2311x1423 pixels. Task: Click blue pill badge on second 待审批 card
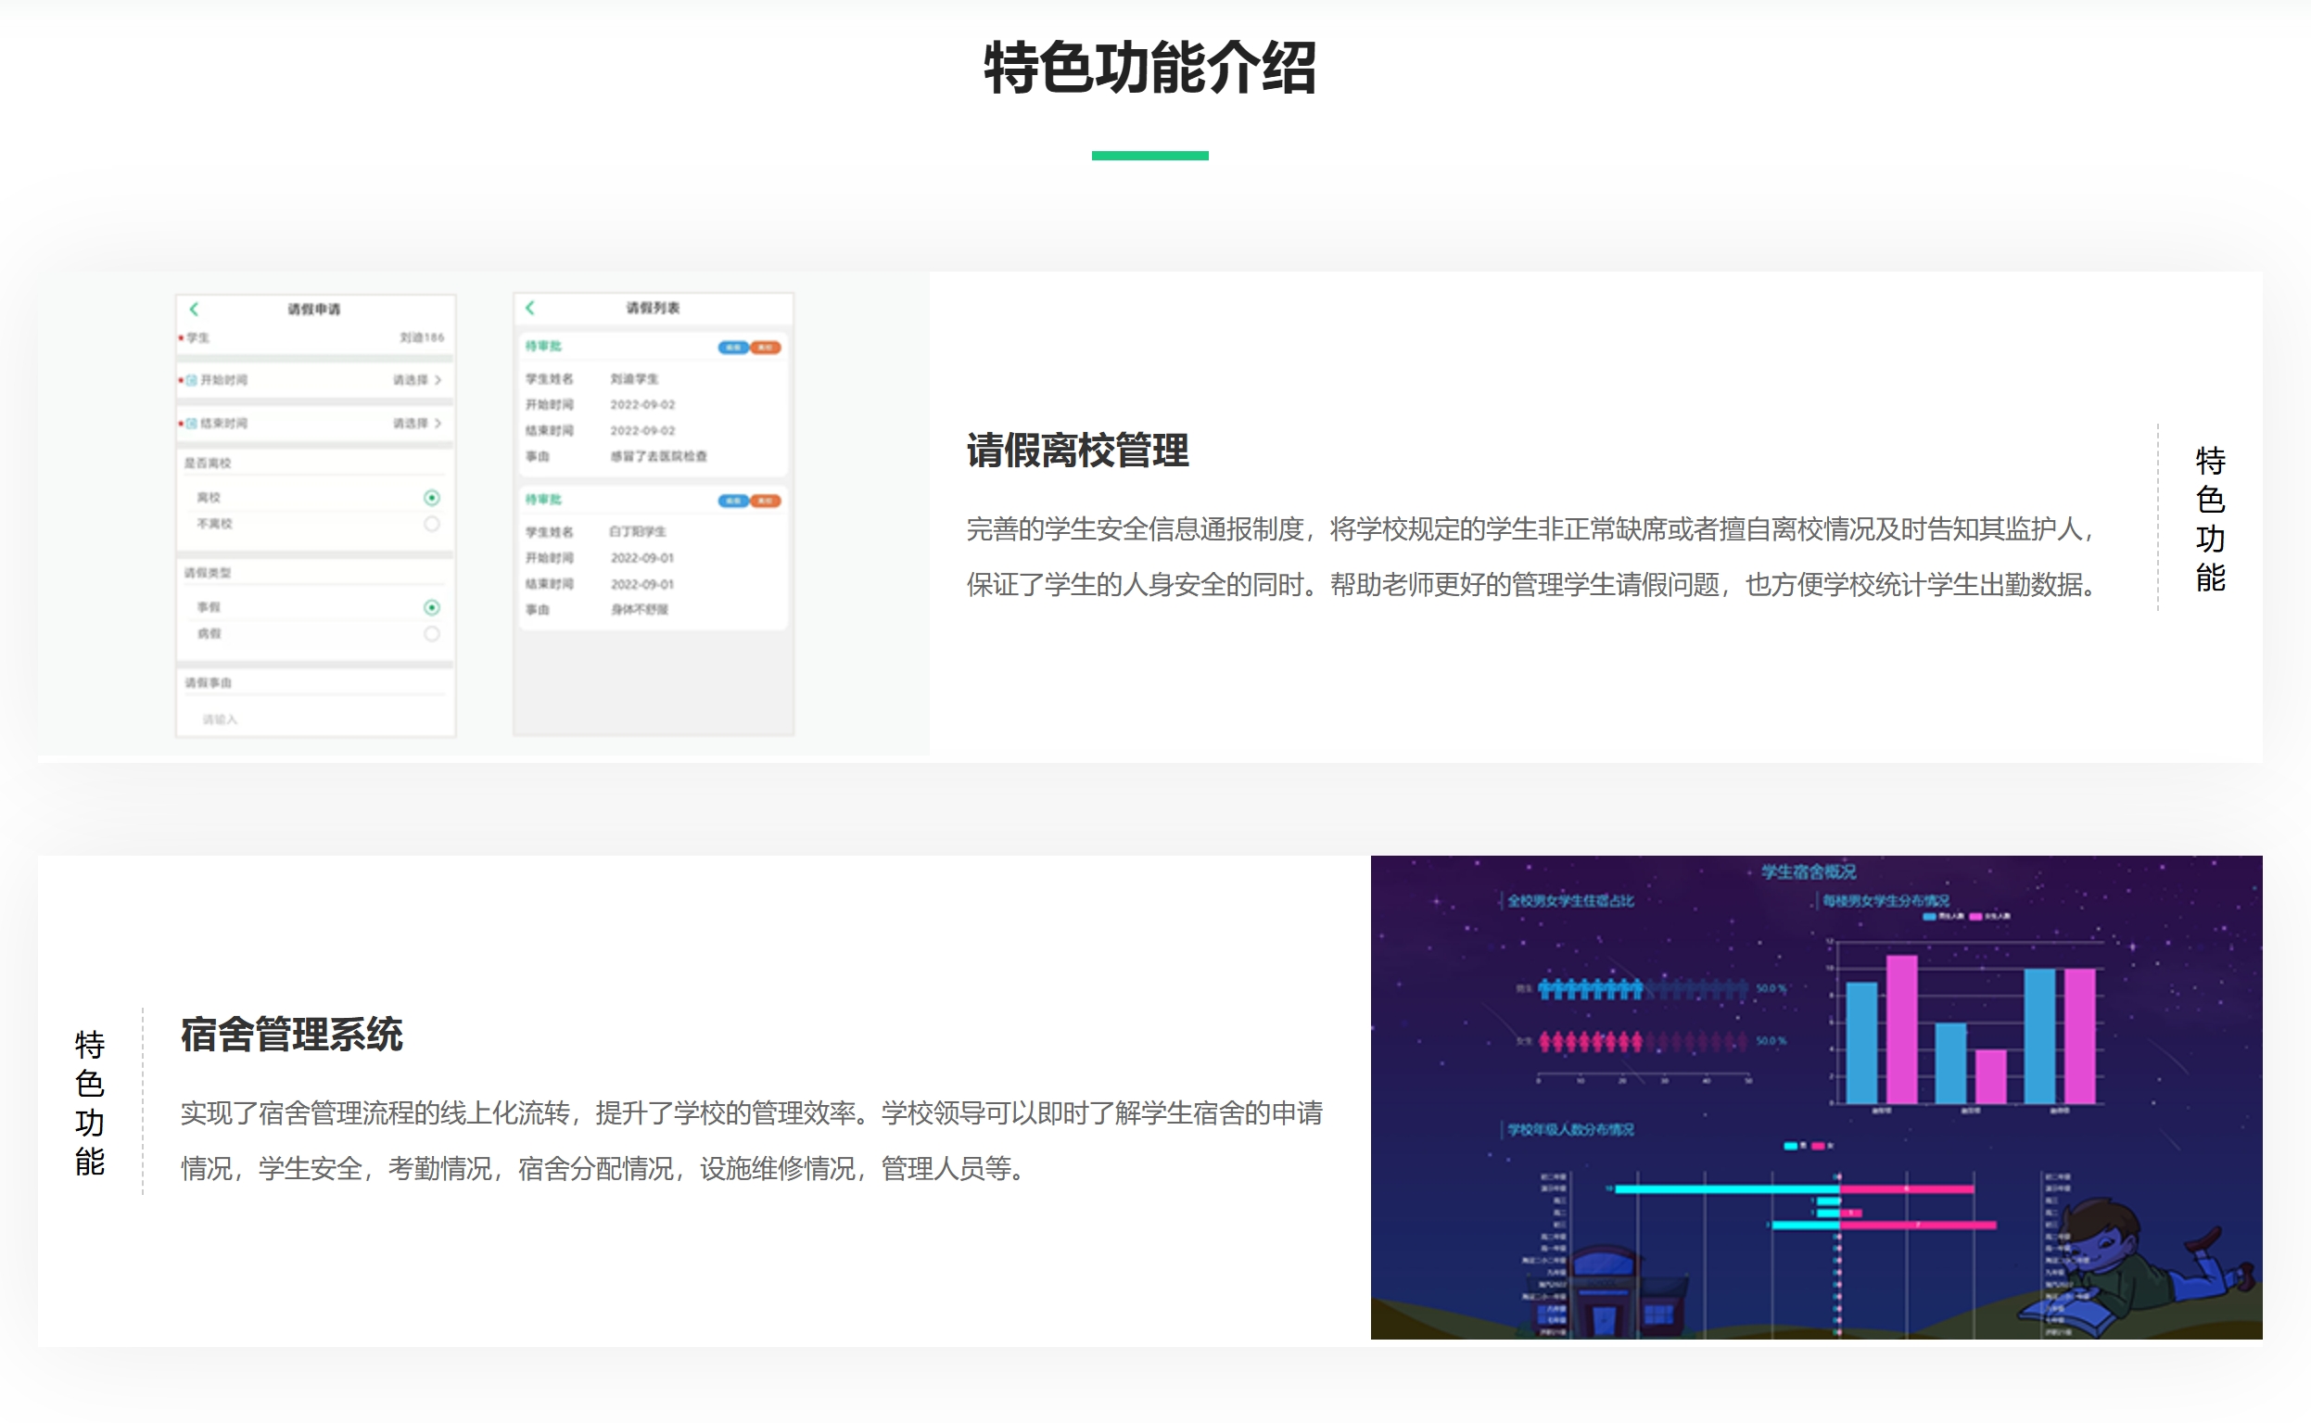click(732, 501)
